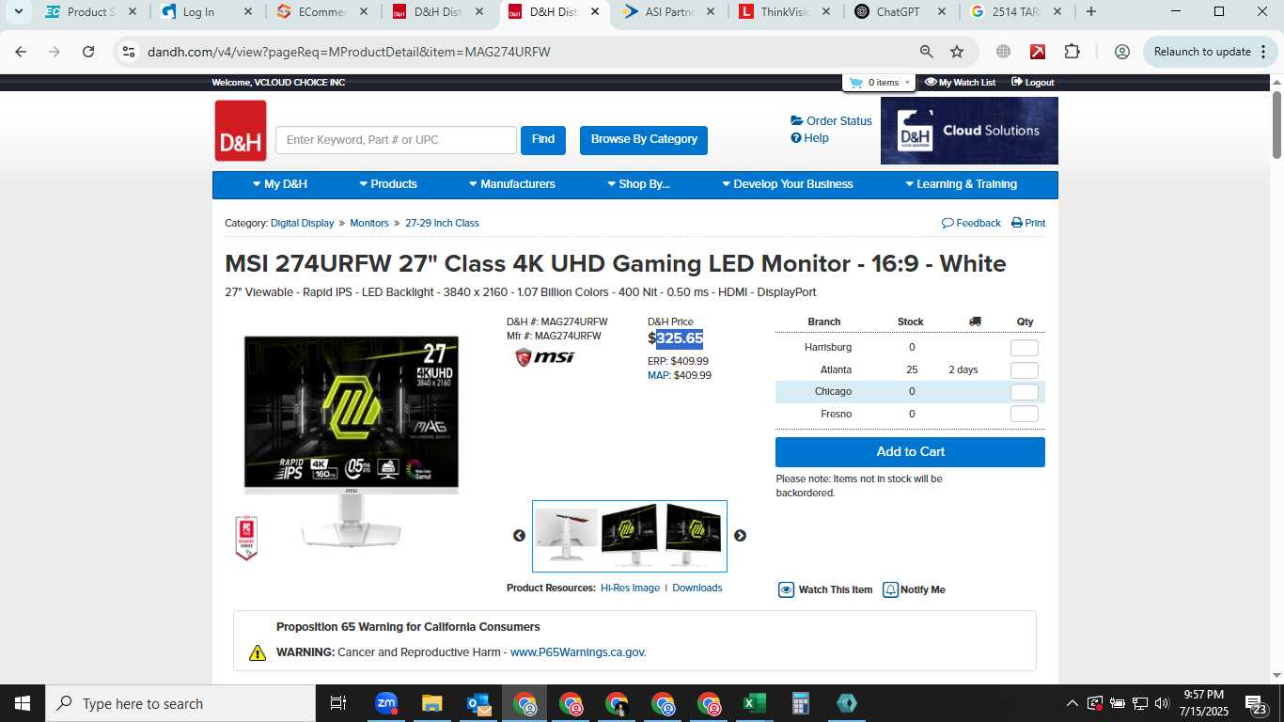Image resolution: width=1284 pixels, height=722 pixels.
Task: Expand Learning & Training menu
Action: click(x=961, y=184)
